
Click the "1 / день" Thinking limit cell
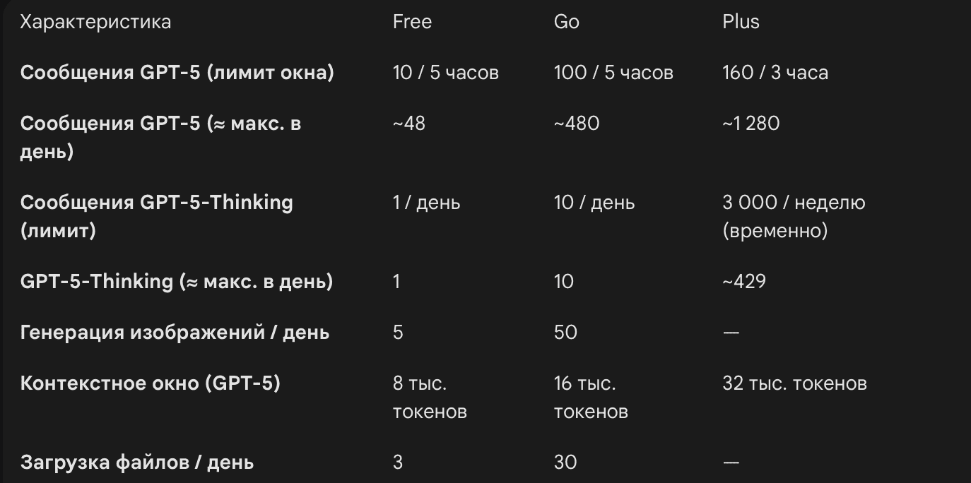pyautogui.click(x=426, y=203)
